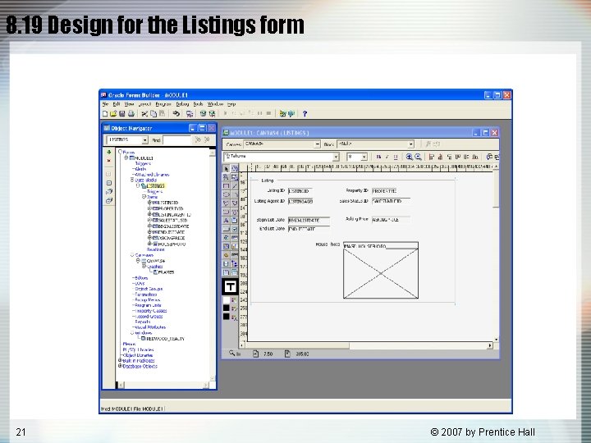Viewport: 591px width, 443px height.
Task: Collapse the Data Blocks tree node
Action: pos(132,180)
